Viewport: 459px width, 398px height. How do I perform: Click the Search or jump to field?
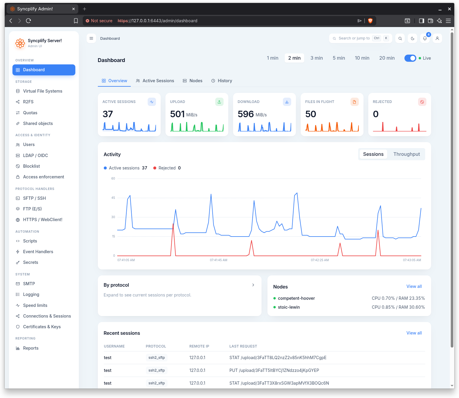coord(361,38)
